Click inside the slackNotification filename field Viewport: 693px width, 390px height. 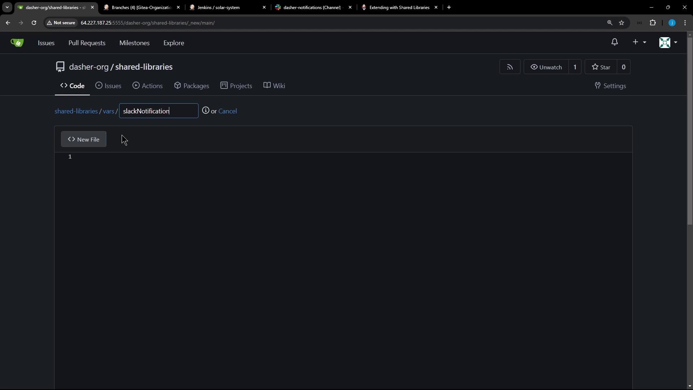158,111
